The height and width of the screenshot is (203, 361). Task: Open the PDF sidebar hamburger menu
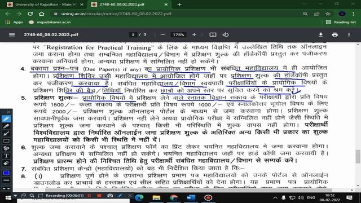tap(12, 34)
